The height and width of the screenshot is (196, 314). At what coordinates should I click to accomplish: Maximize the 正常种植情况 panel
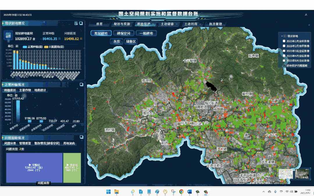pyautogui.click(x=81, y=85)
